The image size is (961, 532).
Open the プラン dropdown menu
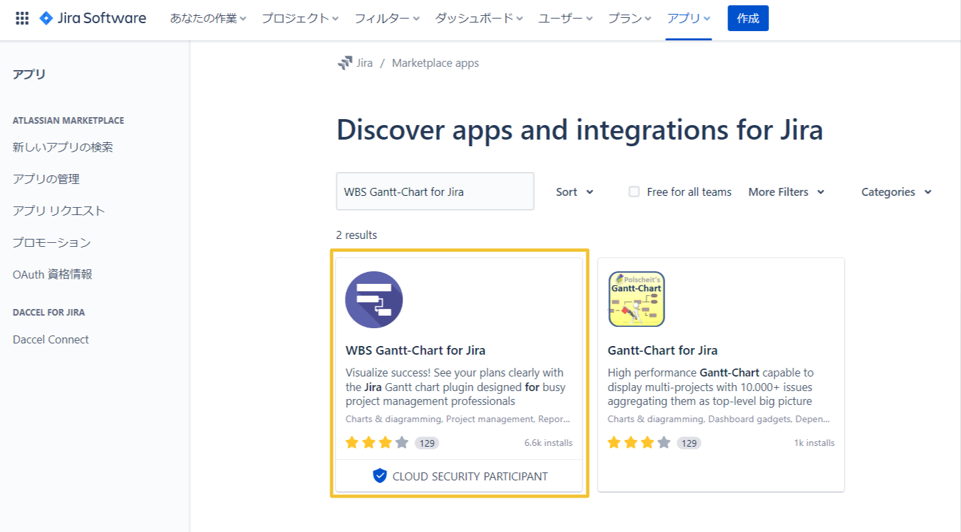point(630,19)
